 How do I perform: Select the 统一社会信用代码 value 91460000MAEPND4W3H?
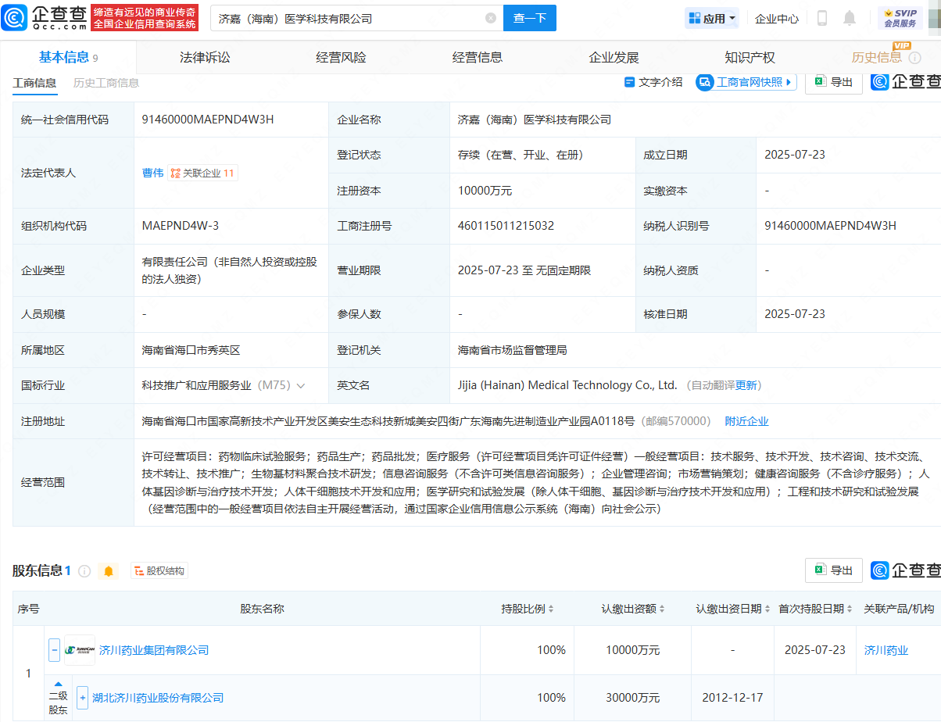coord(208,120)
